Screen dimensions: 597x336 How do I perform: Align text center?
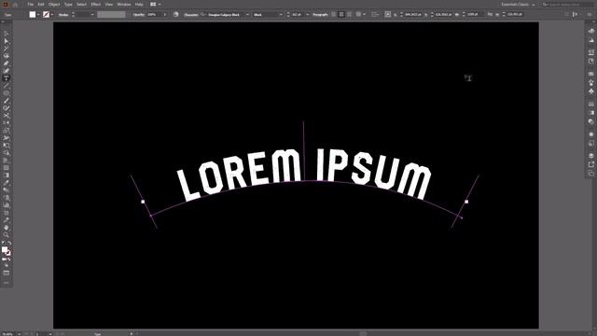[341, 15]
